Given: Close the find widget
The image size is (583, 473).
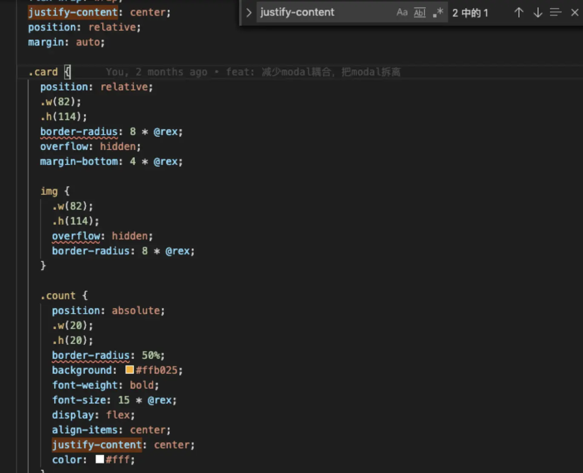Looking at the screenshot, I should click(575, 12).
